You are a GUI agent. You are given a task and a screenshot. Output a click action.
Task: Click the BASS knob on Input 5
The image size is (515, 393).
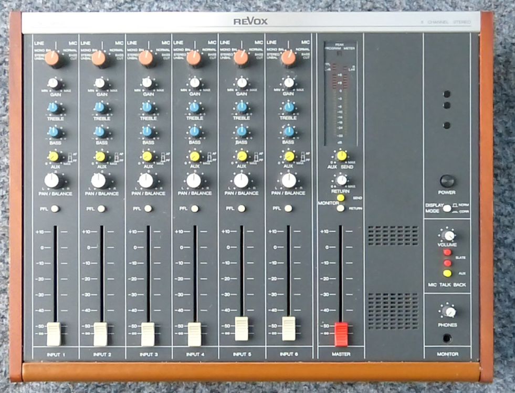click(x=241, y=132)
